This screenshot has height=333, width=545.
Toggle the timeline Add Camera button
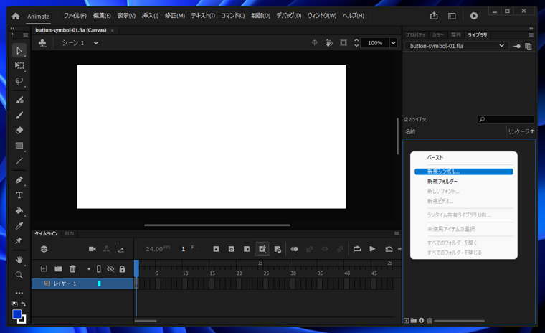tap(92, 249)
